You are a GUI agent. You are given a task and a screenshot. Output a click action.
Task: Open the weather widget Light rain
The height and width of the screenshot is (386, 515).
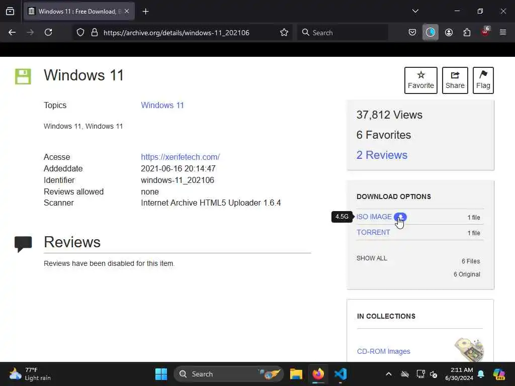pyautogui.click(x=30, y=374)
